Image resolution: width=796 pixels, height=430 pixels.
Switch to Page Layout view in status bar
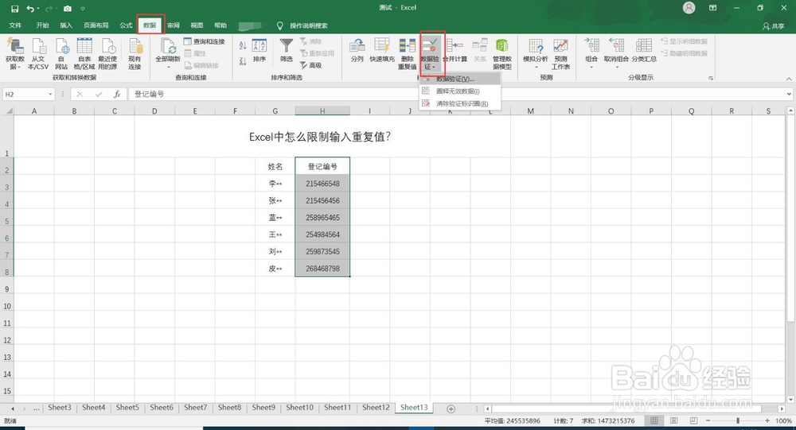point(673,421)
